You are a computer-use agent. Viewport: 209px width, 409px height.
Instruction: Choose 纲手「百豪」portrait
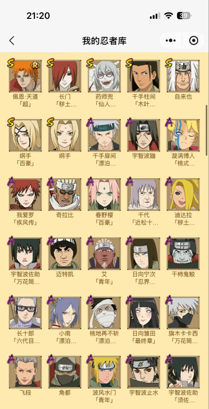pos(26,135)
